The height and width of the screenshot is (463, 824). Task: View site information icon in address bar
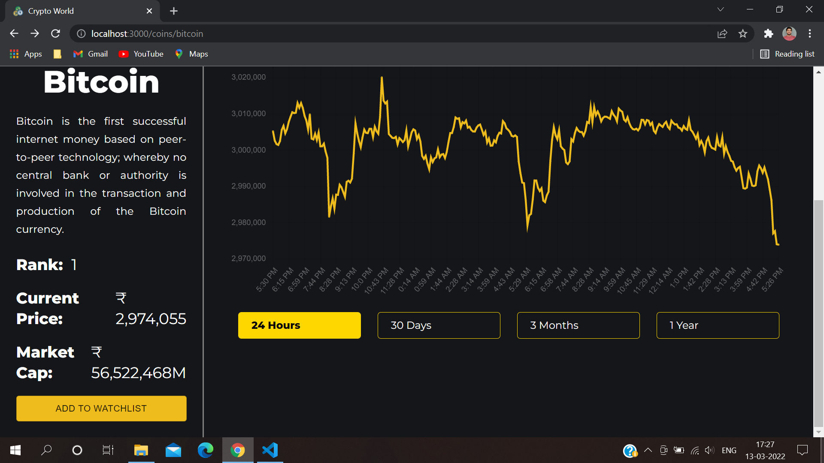pos(81,33)
